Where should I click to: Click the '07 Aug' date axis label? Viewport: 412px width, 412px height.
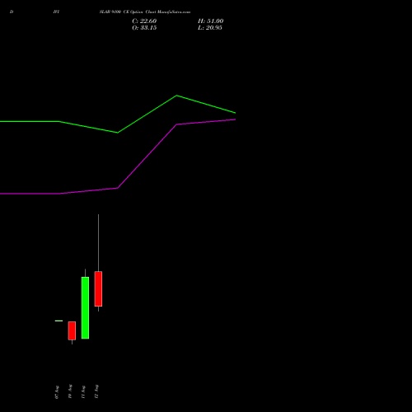point(57,392)
